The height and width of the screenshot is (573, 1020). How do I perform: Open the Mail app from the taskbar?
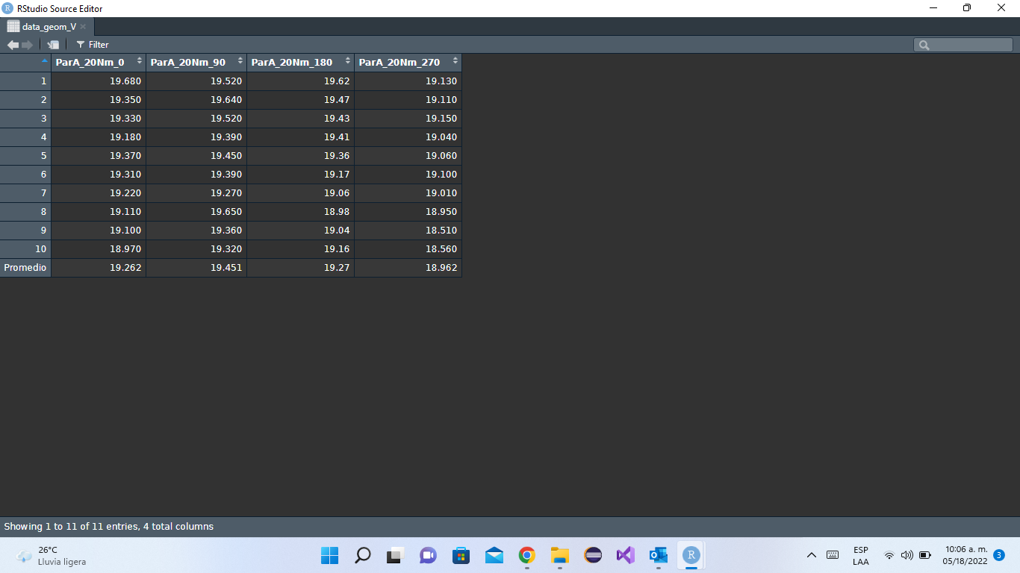tap(494, 555)
